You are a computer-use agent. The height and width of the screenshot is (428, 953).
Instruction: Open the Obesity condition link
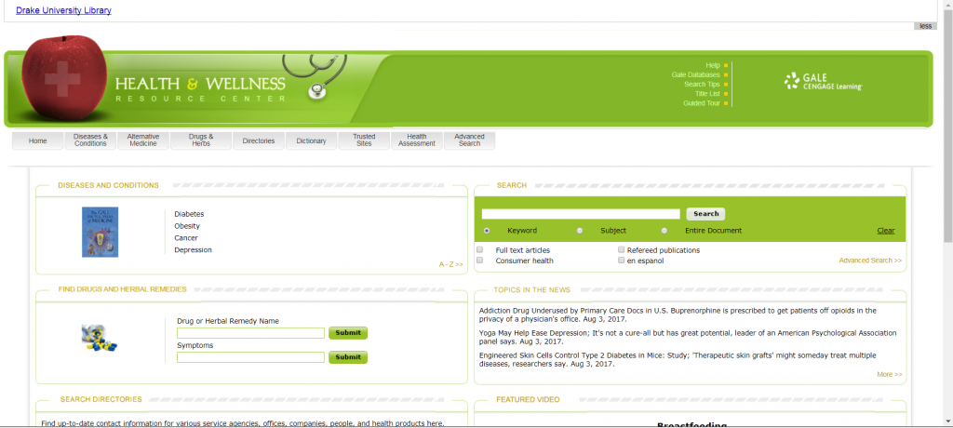point(187,226)
